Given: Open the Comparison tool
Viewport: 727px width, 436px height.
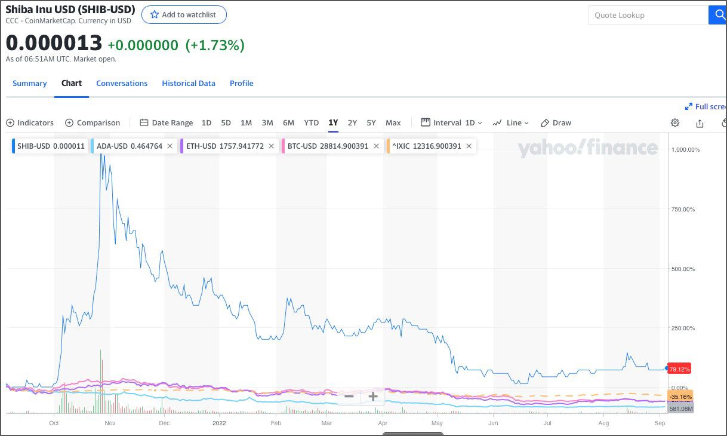Looking at the screenshot, I should [93, 122].
